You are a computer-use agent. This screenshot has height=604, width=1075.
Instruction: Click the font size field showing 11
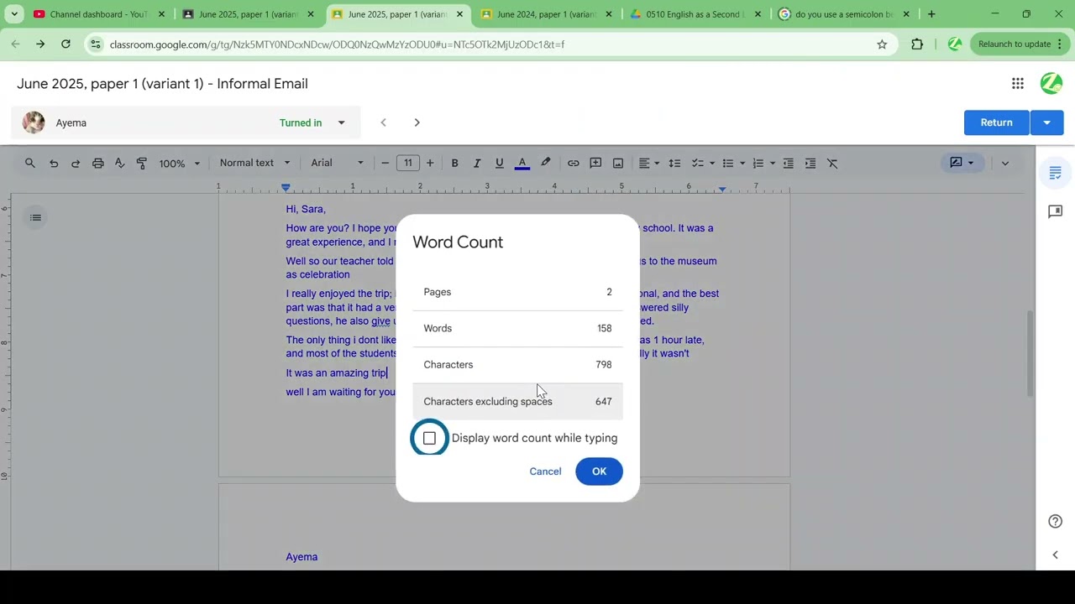(x=408, y=163)
